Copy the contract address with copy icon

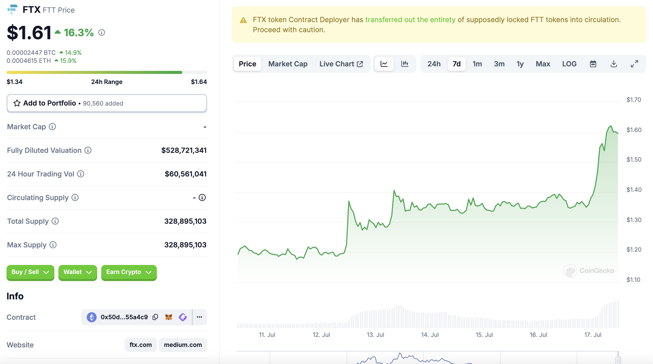155,317
